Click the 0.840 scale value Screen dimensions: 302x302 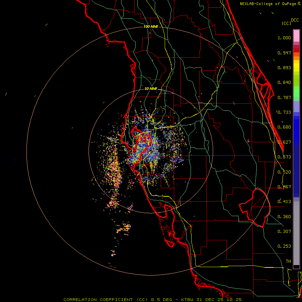[284, 83]
